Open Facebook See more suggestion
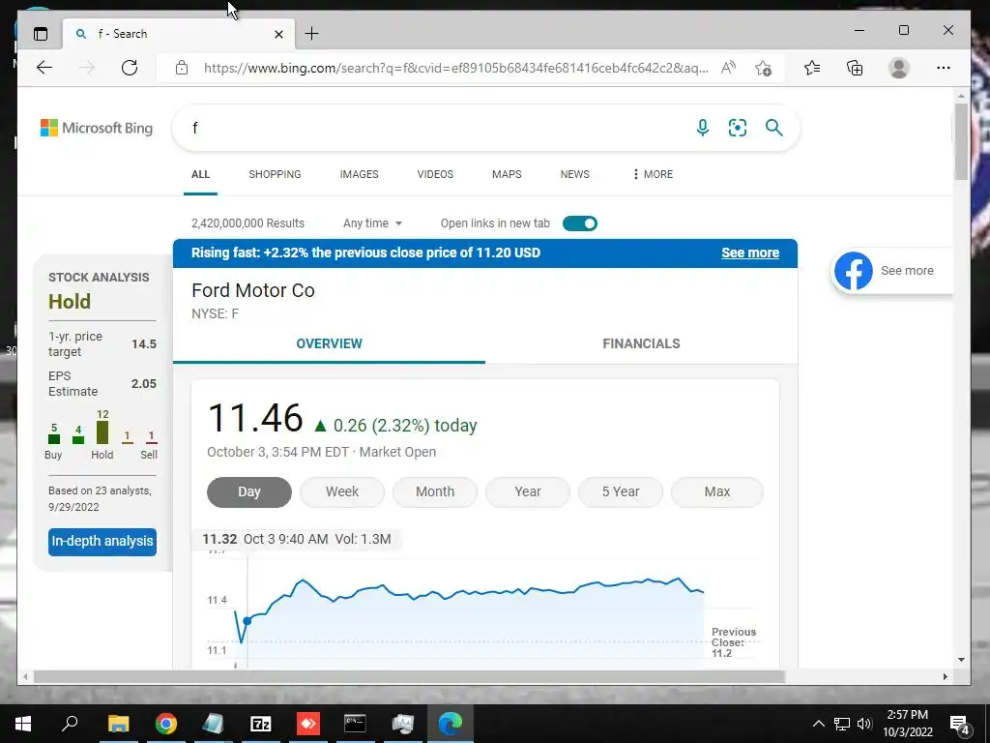This screenshot has width=990, height=743. click(890, 271)
